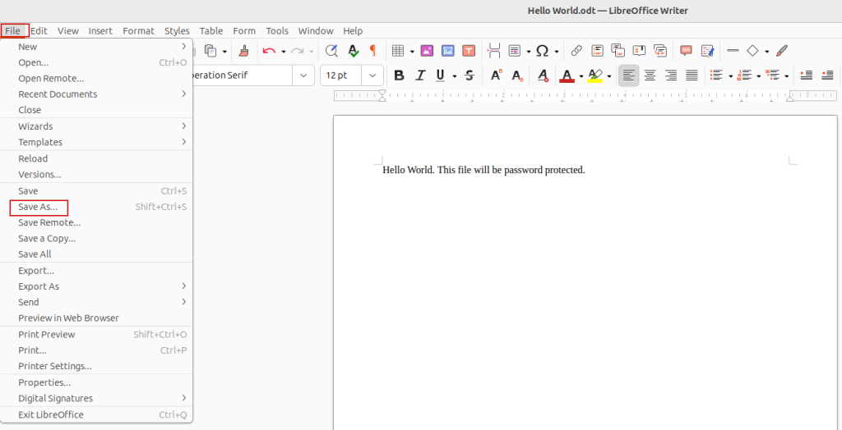This screenshot has height=430, width=842.
Task: Choose Save As... from File menu
Action: tap(97, 207)
